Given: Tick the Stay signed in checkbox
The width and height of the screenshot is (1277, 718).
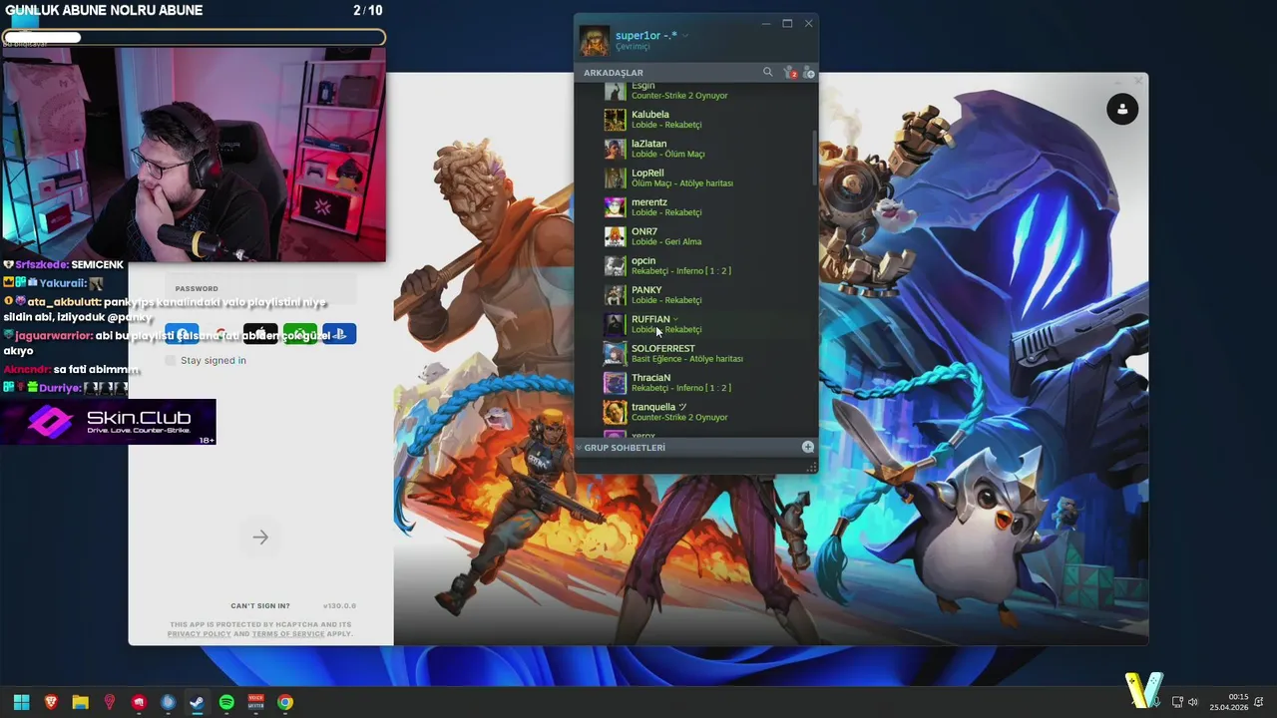Looking at the screenshot, I should (x=170, y=360).
